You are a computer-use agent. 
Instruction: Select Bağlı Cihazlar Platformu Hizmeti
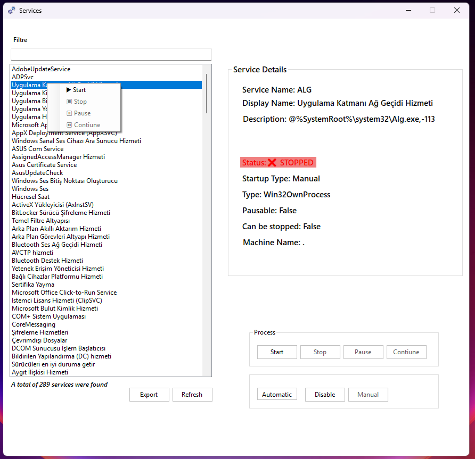coord(107,277)
